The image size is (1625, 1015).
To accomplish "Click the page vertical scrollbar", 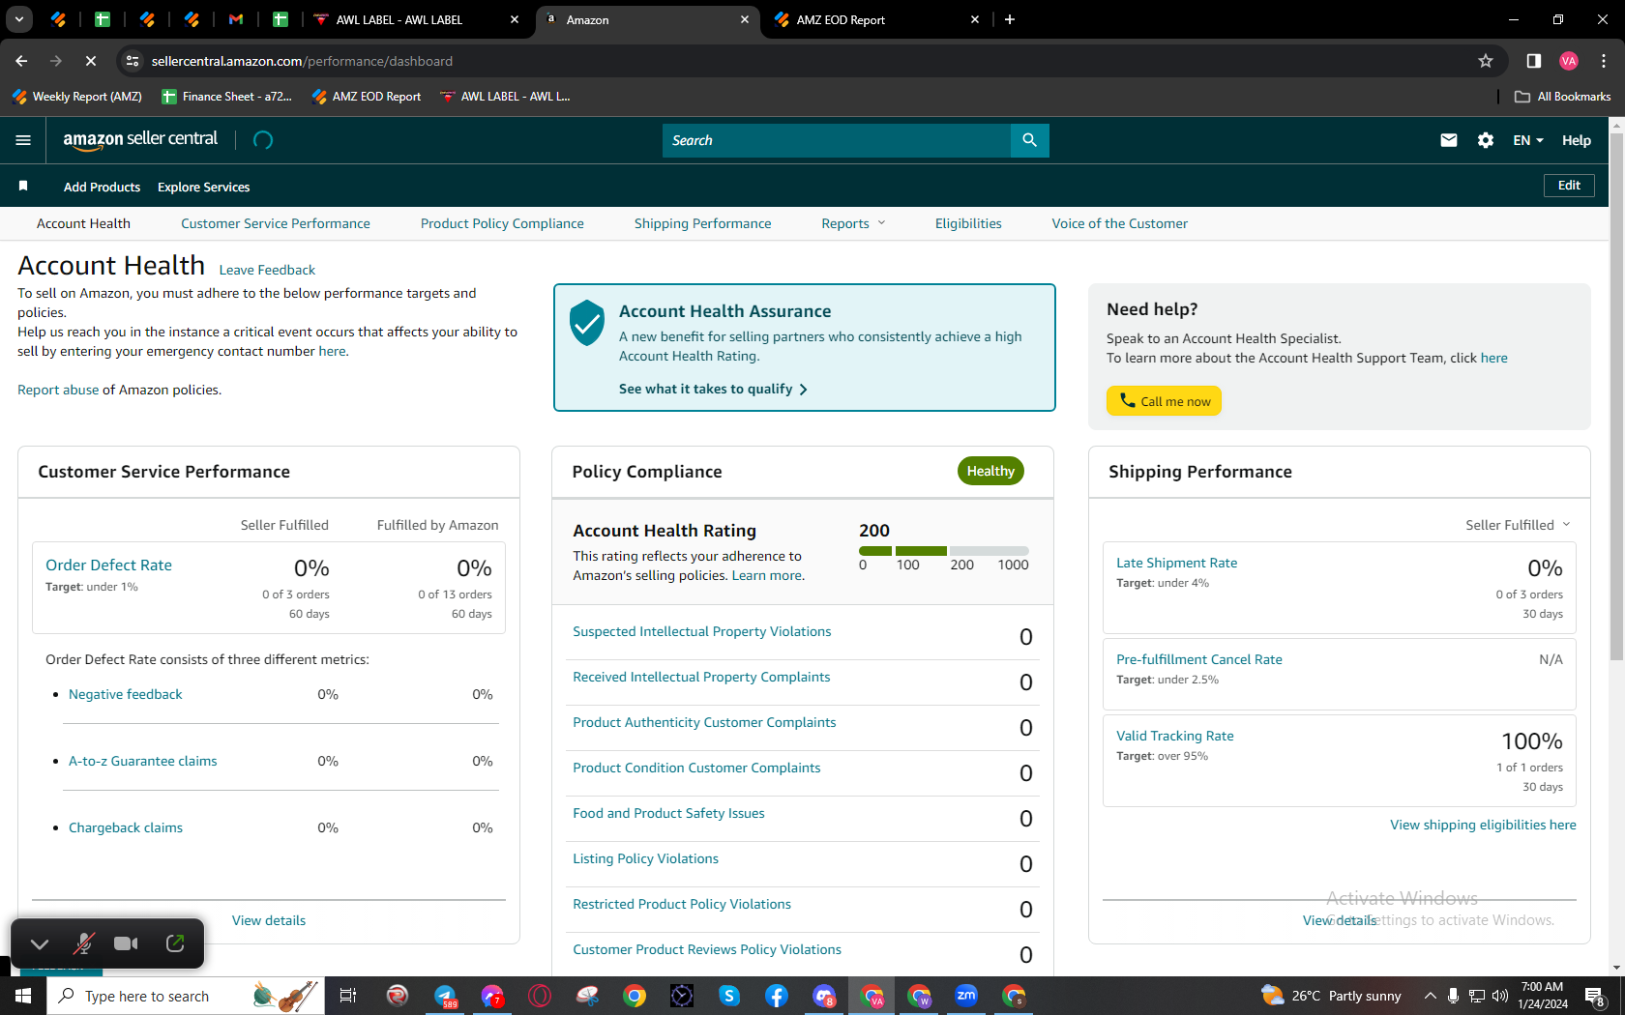I will tap(1616, 396).
